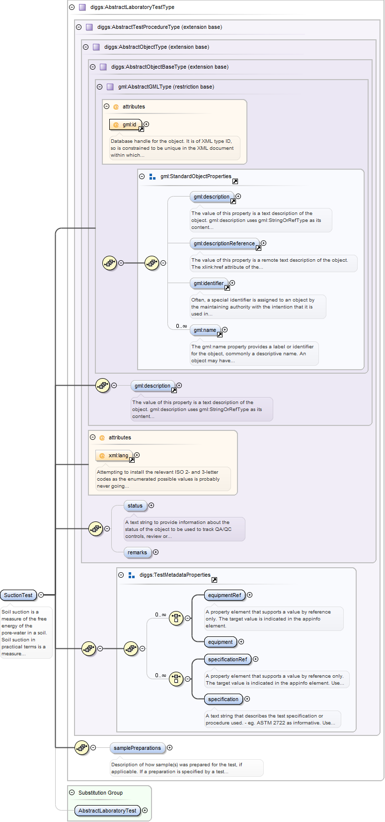
Task: Click the link arrow next to xml:lang
Action: 132,460
